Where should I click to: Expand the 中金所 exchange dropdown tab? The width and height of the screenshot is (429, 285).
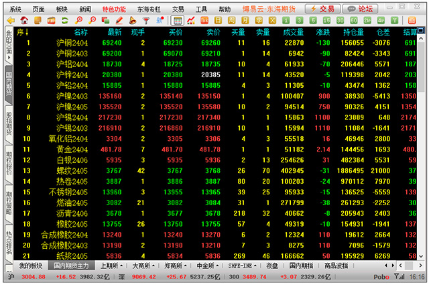click(208, 266)
